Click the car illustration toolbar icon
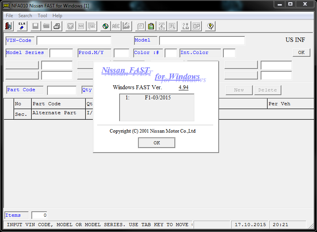The height and width of the screenshot is (232, 317). click(x=127, y=26)
